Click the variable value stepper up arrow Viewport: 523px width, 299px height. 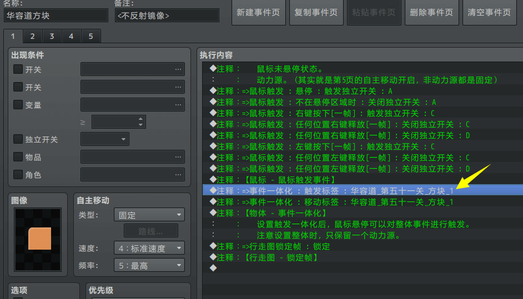click(x=141, y=119)
